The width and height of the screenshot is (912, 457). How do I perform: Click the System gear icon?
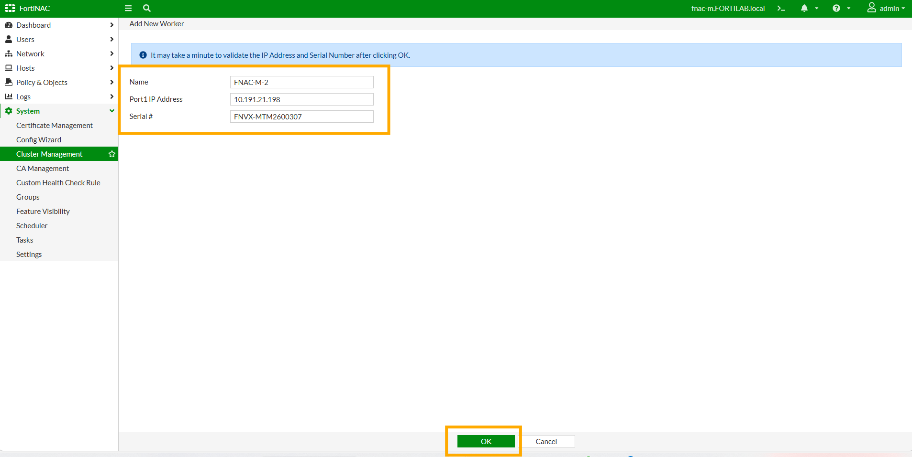tap(9, 111)
